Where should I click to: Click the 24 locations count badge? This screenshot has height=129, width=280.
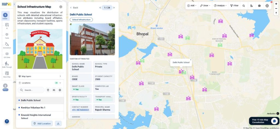pos(56,83)
